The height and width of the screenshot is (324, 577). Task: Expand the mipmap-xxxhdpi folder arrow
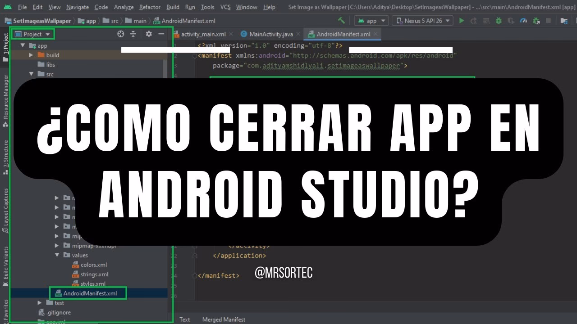[x=57, y=245]
